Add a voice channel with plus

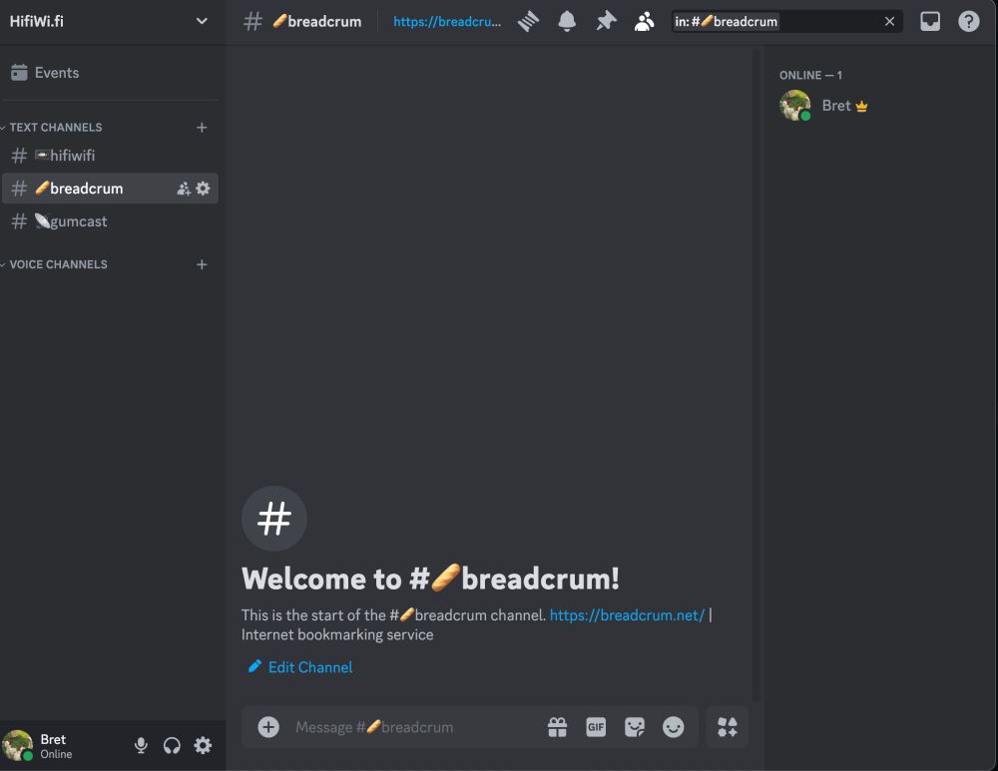(x=202, y=264)
